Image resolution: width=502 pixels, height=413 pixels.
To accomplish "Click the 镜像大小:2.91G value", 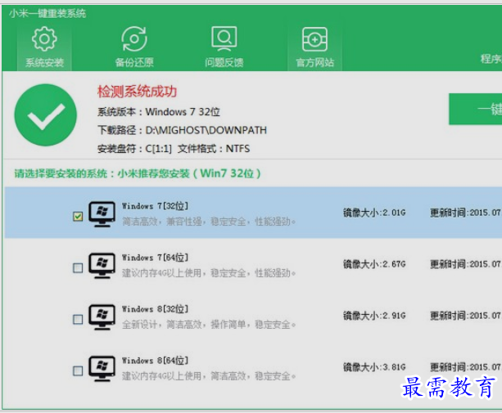I will (374, 316).
